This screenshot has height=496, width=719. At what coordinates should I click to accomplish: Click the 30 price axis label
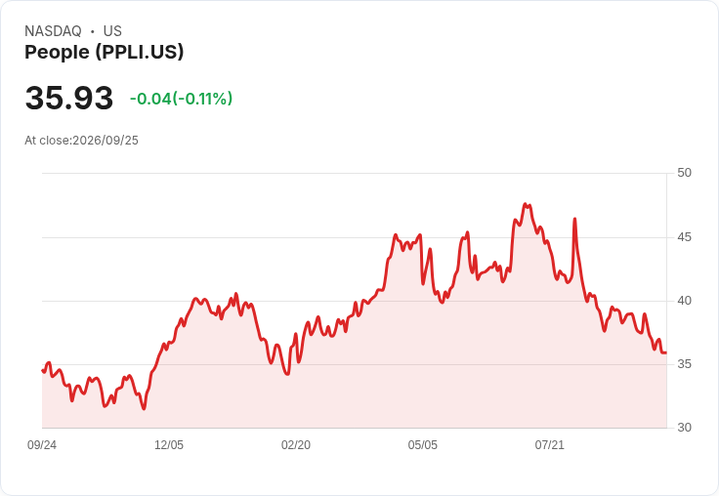(684, 428)
